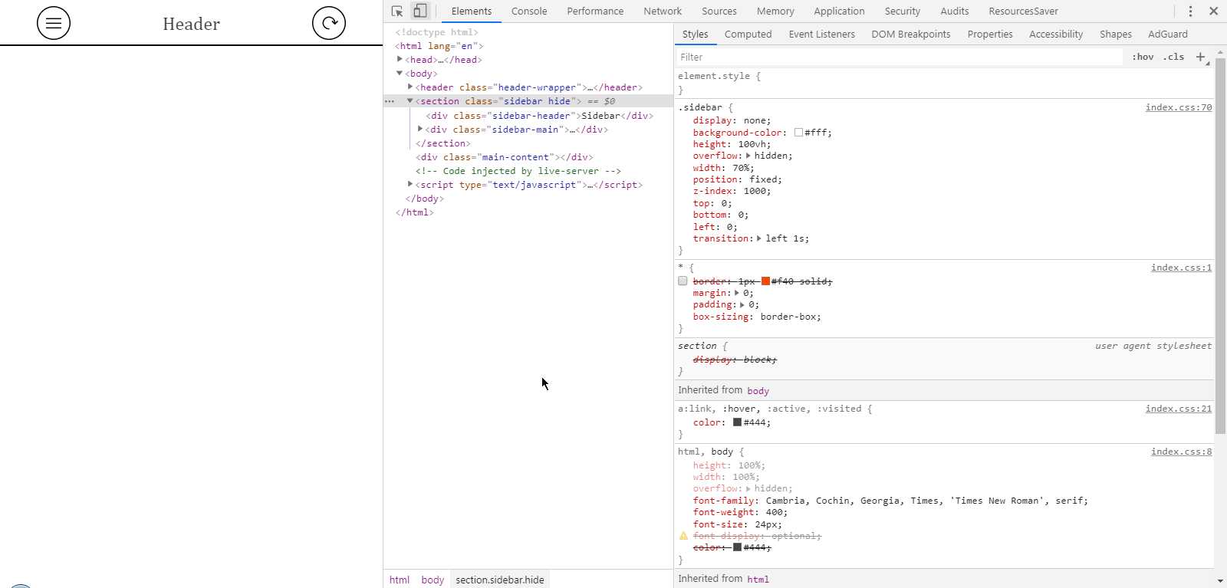Click the font-display warning triangle icon
The width and height of the screenshot is (1227, 588).
pyautogui.click(x=683, y=536)
